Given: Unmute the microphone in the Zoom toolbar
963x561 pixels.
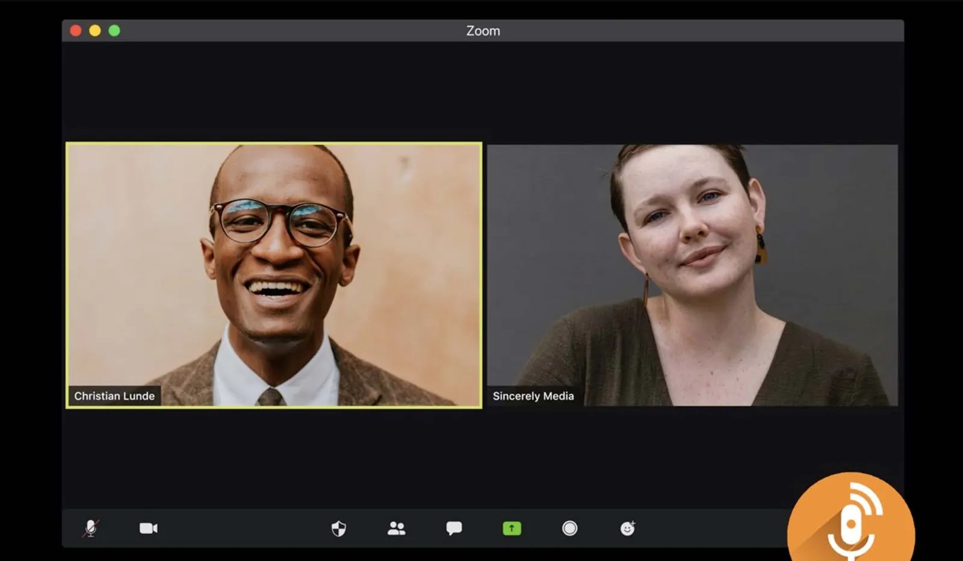Looking at the screenshot, I should tap(90, 528).
